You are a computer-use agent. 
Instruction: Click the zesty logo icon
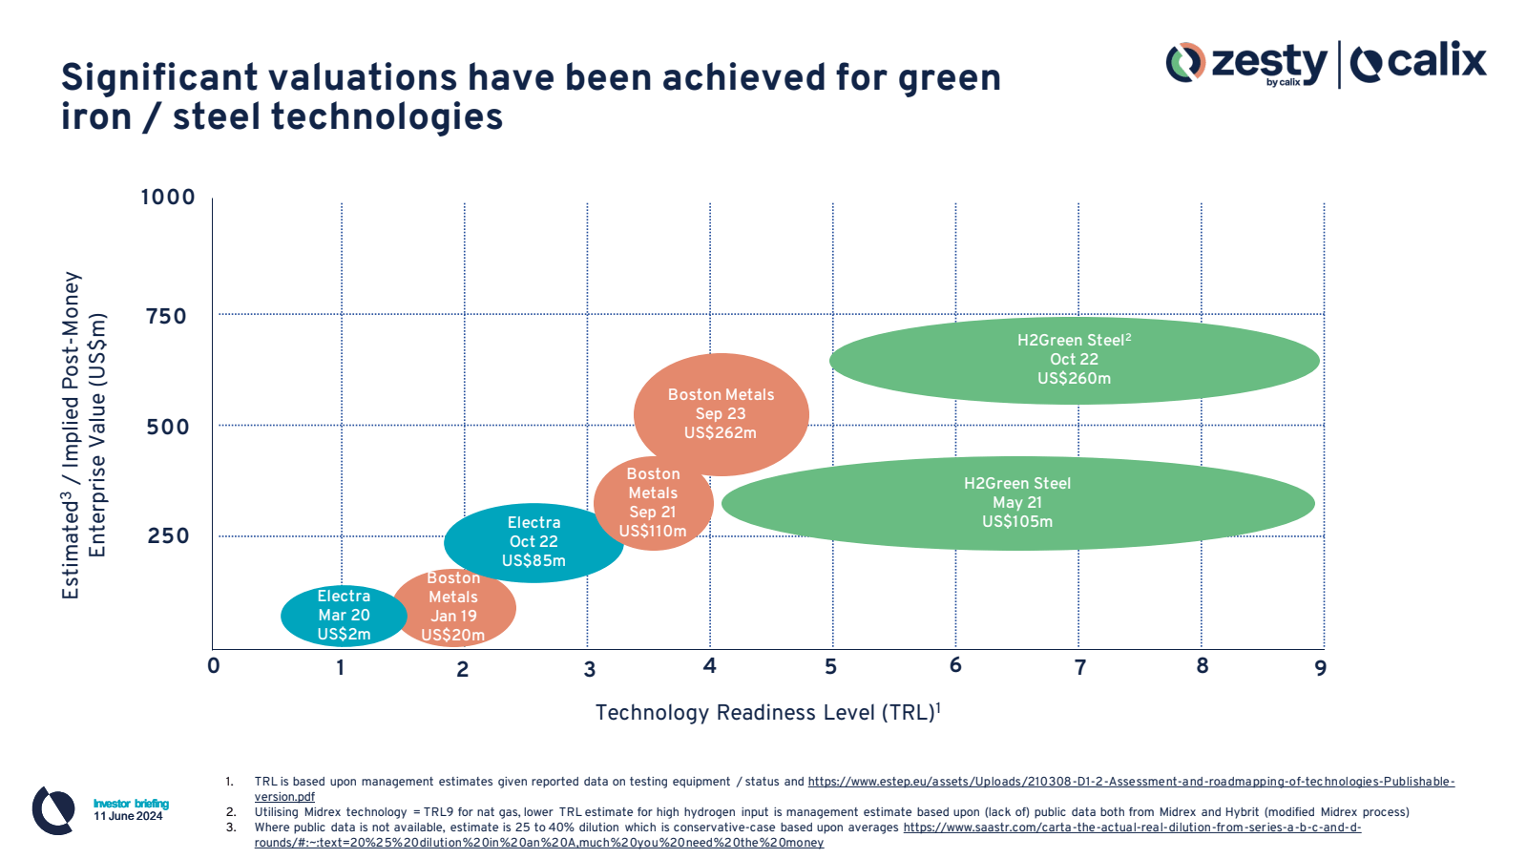pyautogui.click(x=1185, y=63)
